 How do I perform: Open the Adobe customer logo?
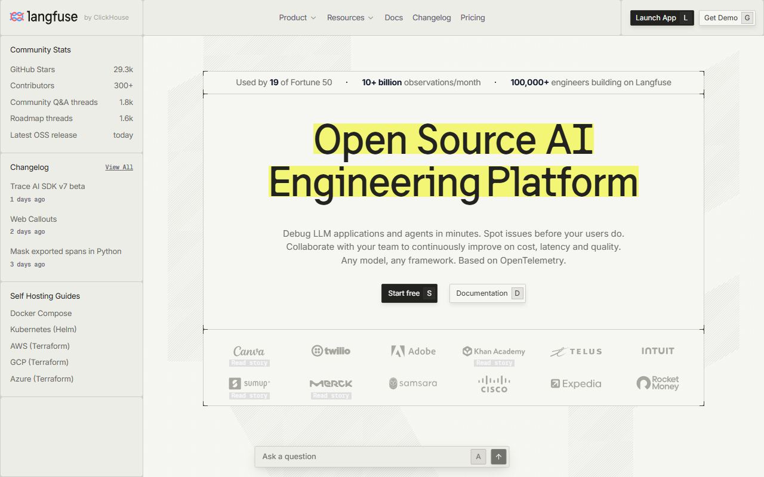pyautogui.click(x=413, y=351)
